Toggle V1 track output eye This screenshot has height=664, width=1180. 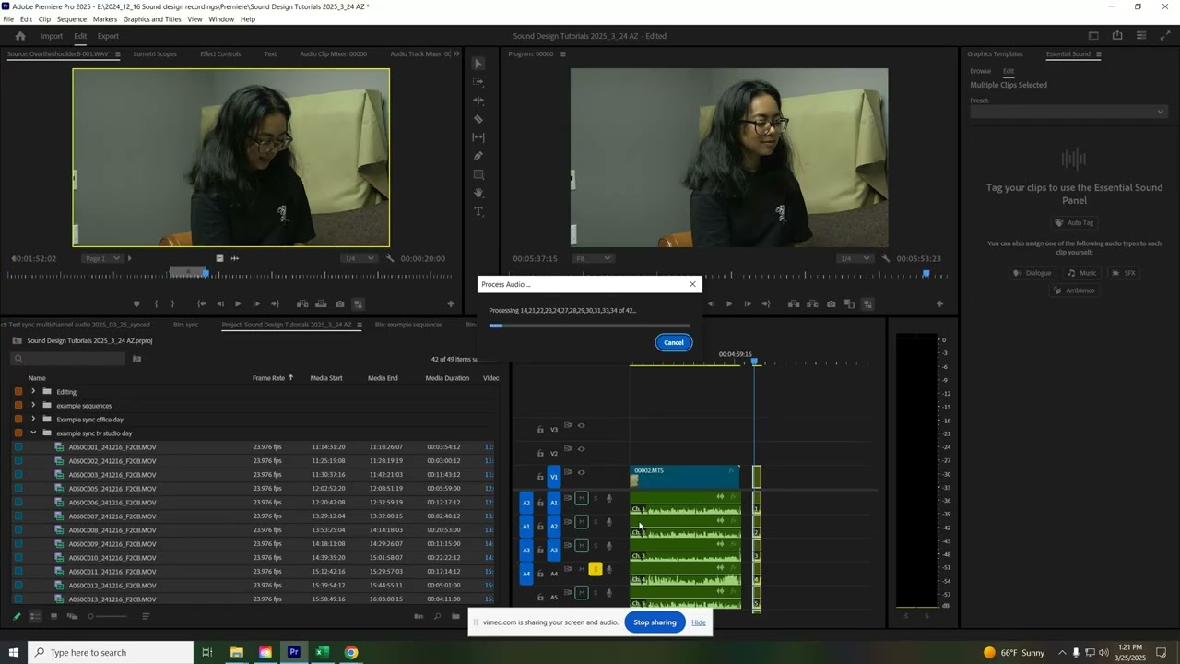coord(581,472)
